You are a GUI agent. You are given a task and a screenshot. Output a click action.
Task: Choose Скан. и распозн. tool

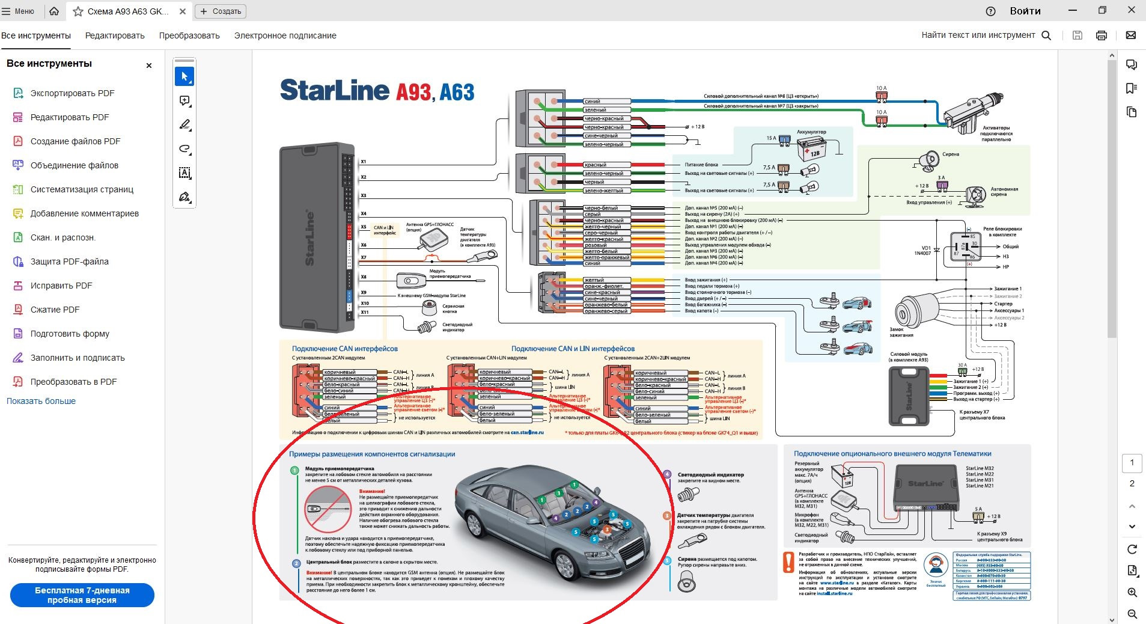tap(63, 237)
